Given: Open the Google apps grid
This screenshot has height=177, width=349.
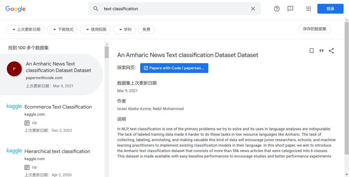Looking at the screenshot, I should click(309, 9).
